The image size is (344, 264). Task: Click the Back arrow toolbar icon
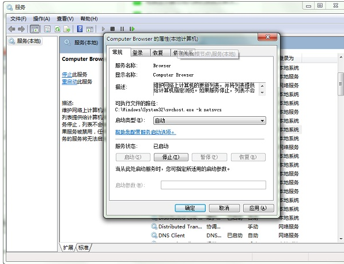coord(12,29)
